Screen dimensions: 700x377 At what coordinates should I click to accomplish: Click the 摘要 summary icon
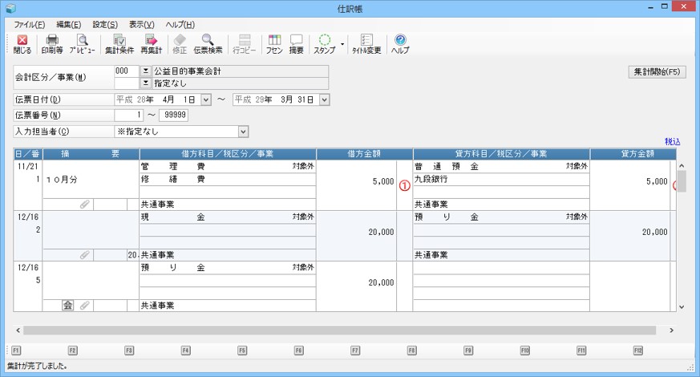[x=296, y=43]
